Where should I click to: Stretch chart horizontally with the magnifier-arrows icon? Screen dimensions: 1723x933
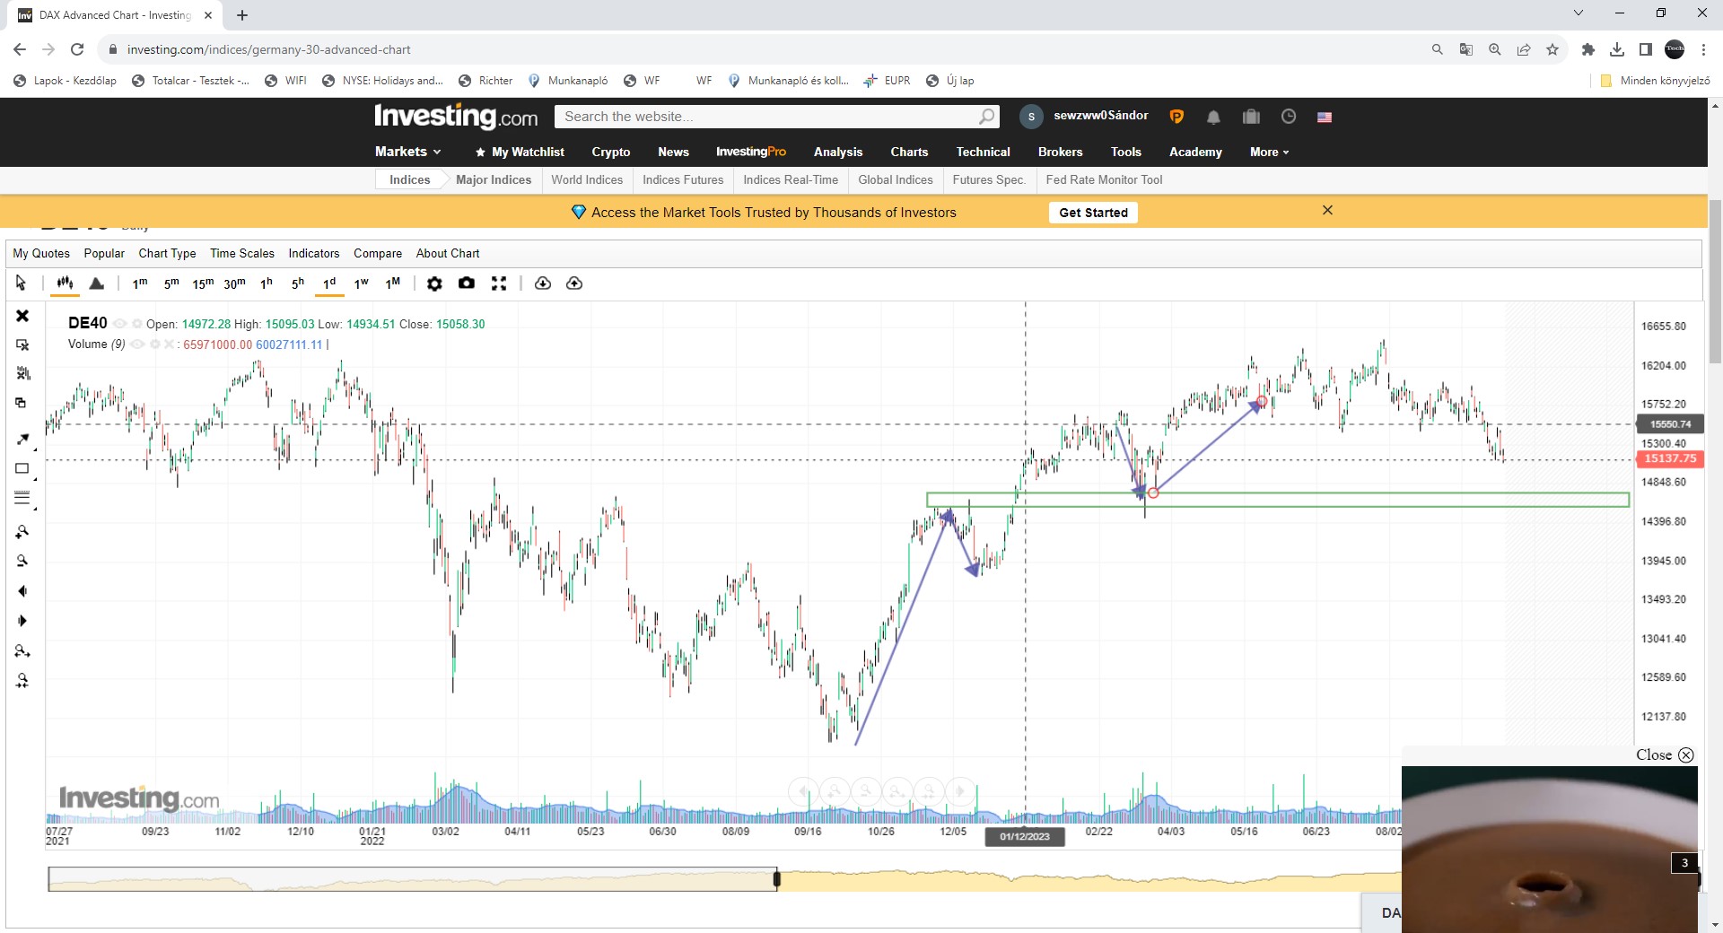pos(22,651)
